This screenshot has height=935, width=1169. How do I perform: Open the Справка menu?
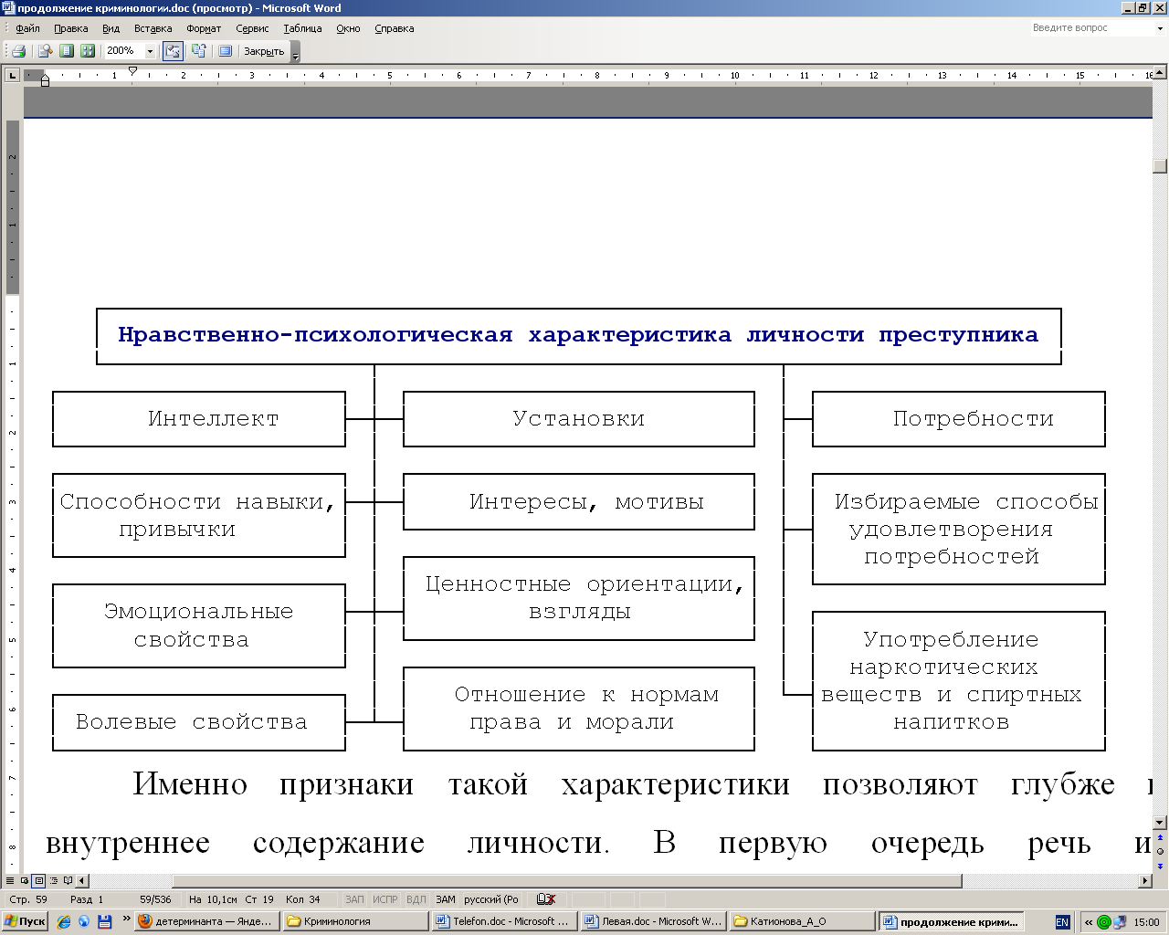pos(395,28)
